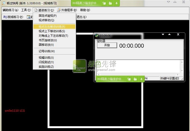Click the timer sandbox bar pin icon
Viewport: 190px width, 131px height.
tap(141, 79)
